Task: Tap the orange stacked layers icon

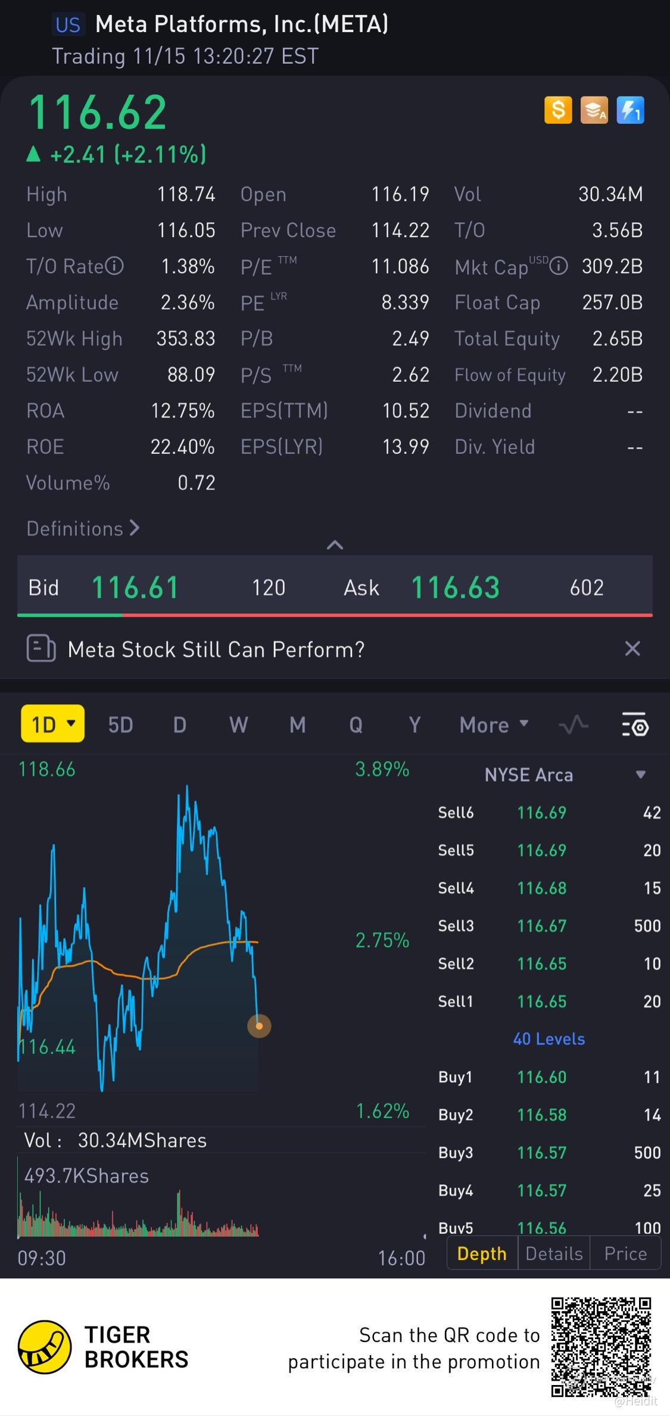Action: (x=594, y=110)
